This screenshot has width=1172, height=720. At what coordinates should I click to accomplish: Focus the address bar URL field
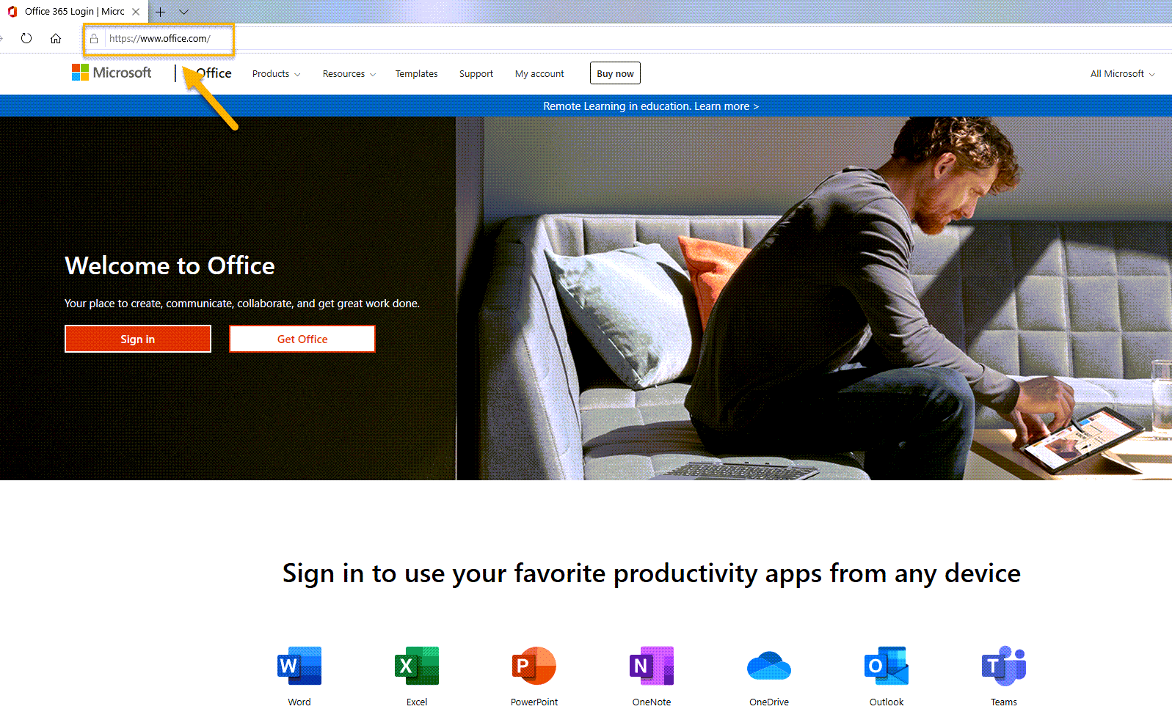[x=160, y=39]
